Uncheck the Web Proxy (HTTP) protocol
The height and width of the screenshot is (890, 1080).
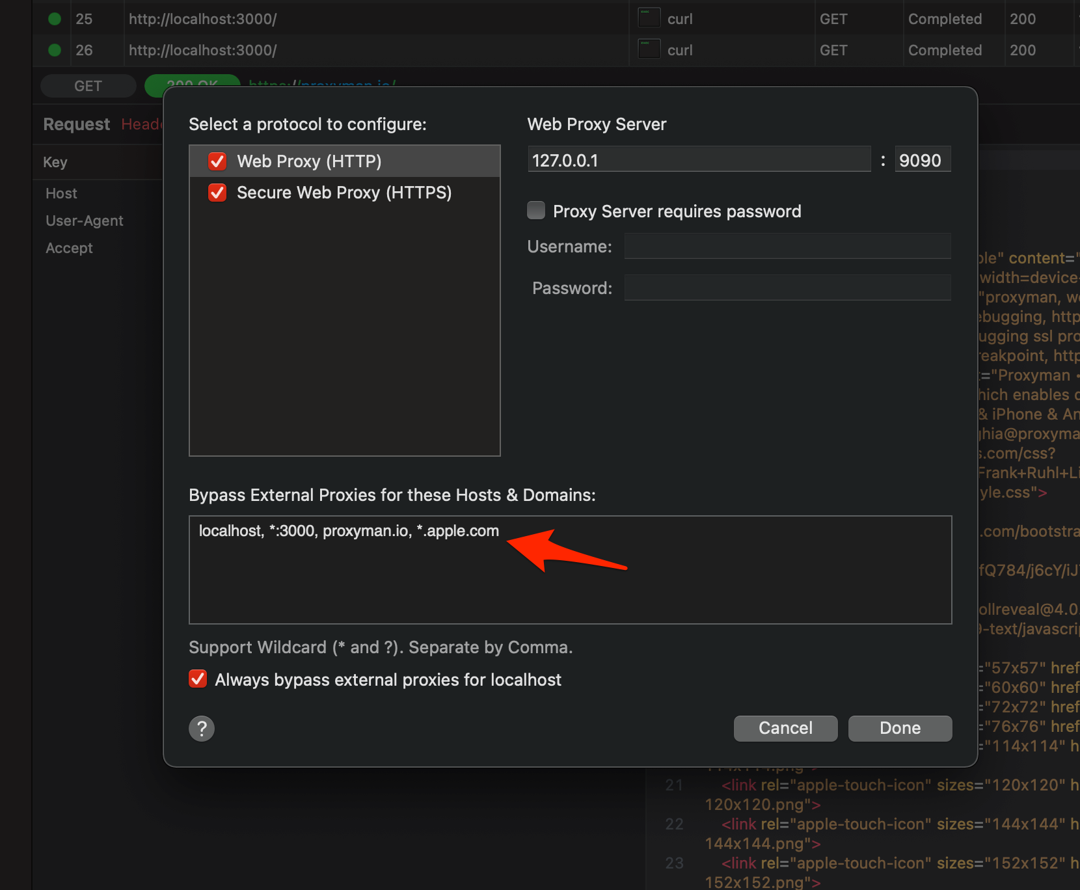click(x=217, y=161)
